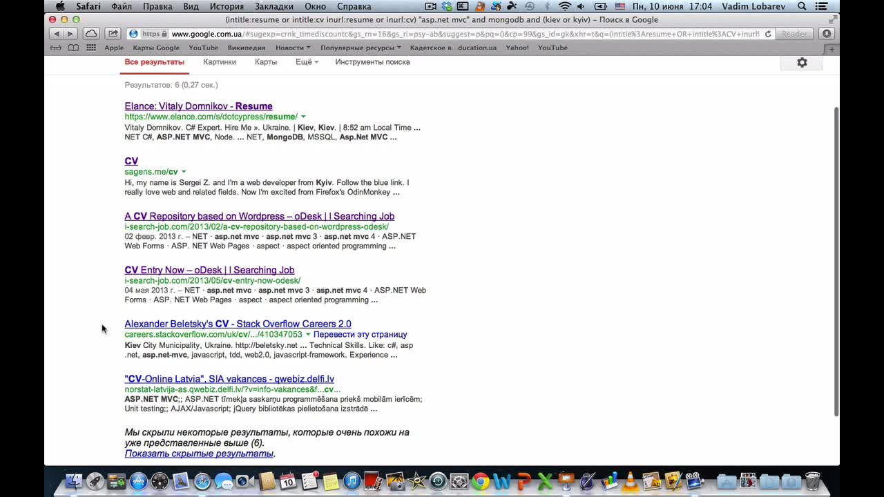
Task: Open A CV Repository based on Wordpress link
Action: [259, 216]
